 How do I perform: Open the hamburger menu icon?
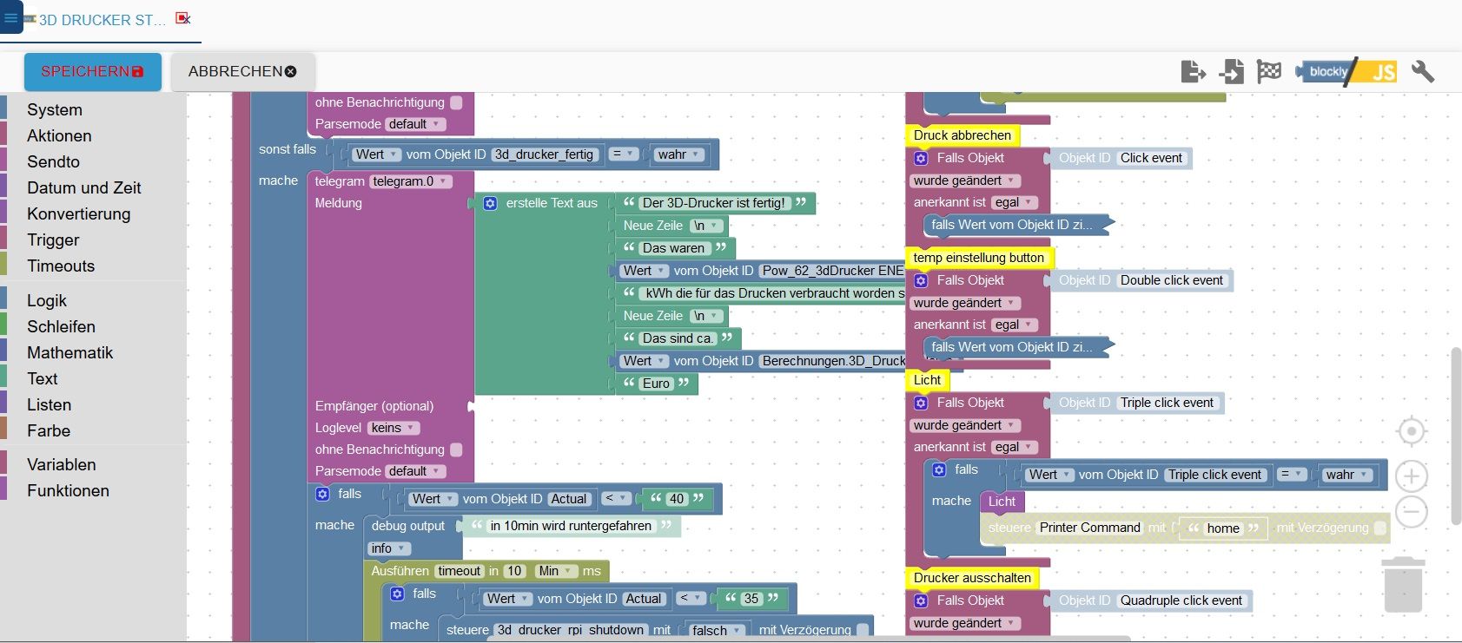click(10, 17)
